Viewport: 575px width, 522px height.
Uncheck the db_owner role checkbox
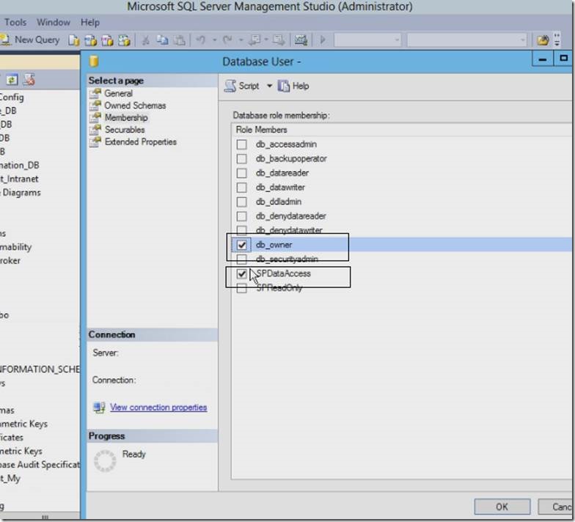point(242,245)
